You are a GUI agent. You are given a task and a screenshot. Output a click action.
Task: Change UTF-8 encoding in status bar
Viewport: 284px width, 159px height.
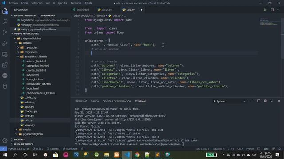(231, 149)
